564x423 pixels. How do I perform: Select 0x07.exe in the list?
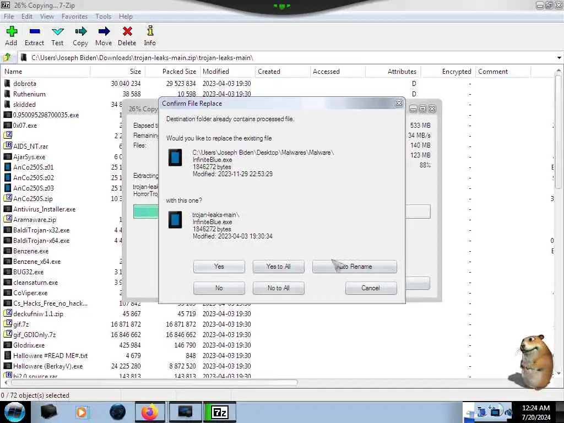click(x=25, y=125)
